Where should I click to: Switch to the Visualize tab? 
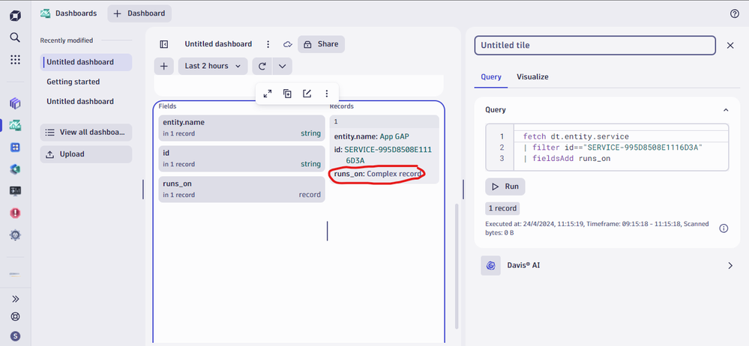(532, 76)
